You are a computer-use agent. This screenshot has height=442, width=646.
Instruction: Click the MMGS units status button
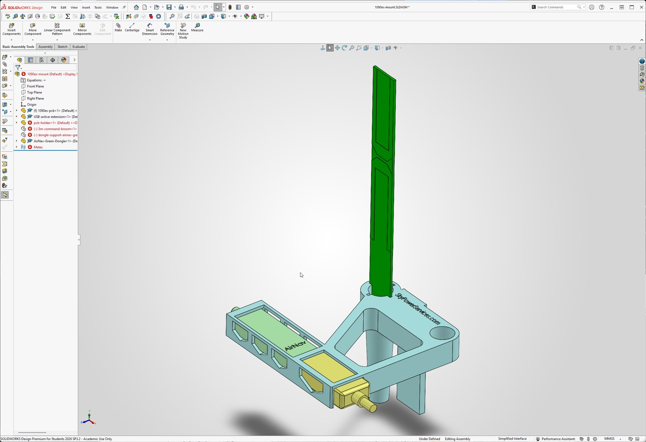pyautogui.click(x=609, y=439)
